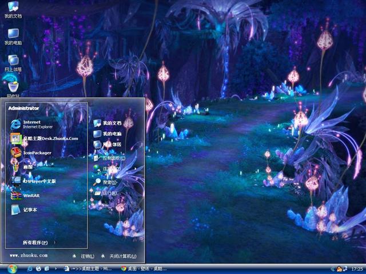
Task: Open WinRAR from Start menu
Action: point(25,195)
